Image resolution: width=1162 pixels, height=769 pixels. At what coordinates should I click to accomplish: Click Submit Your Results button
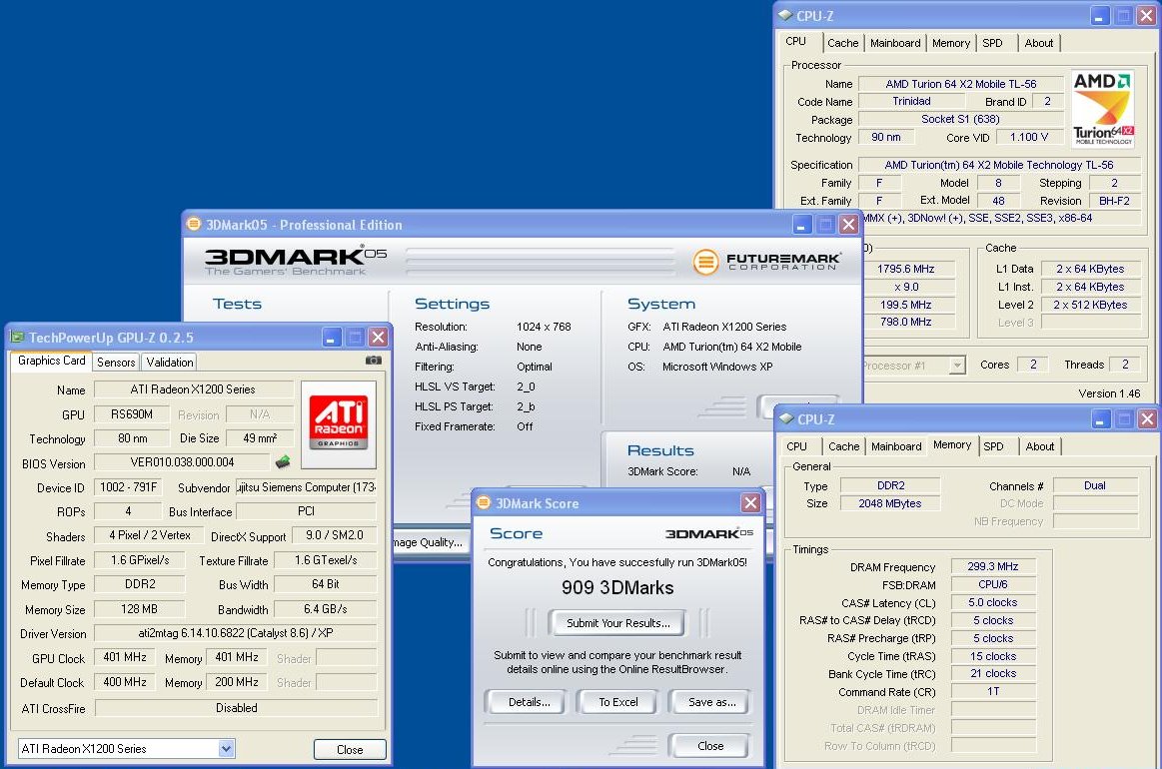[x=618, y=623]
